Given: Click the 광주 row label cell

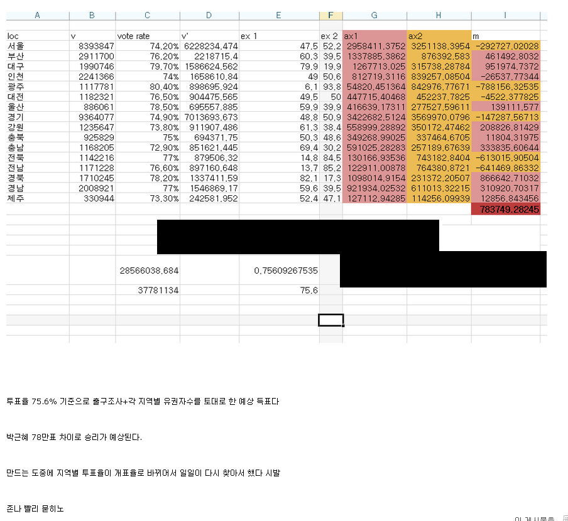Looking at the screenshot, I should [38, 87].
